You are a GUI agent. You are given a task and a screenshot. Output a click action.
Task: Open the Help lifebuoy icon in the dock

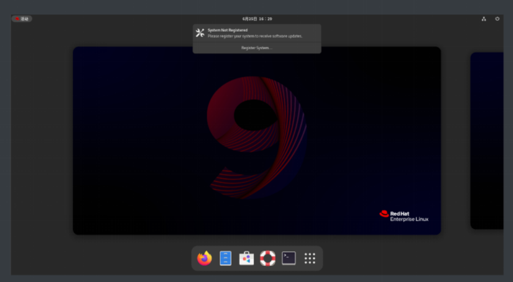click(268, 258)
